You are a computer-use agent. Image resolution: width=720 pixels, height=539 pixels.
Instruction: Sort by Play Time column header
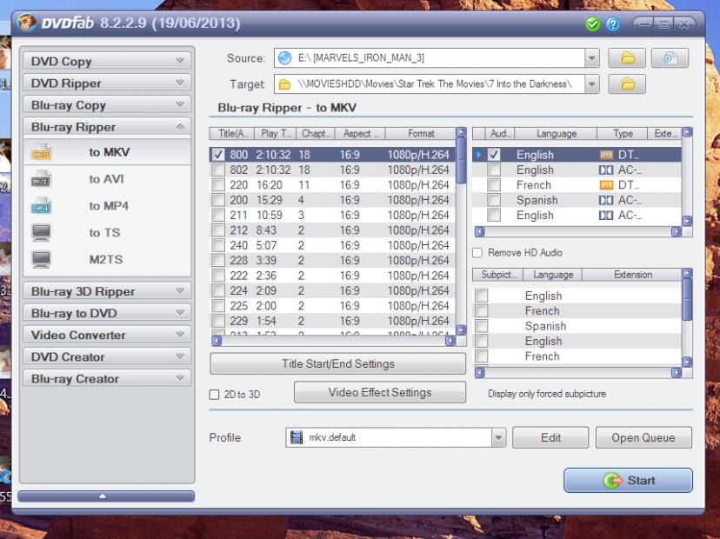(276, 134)
